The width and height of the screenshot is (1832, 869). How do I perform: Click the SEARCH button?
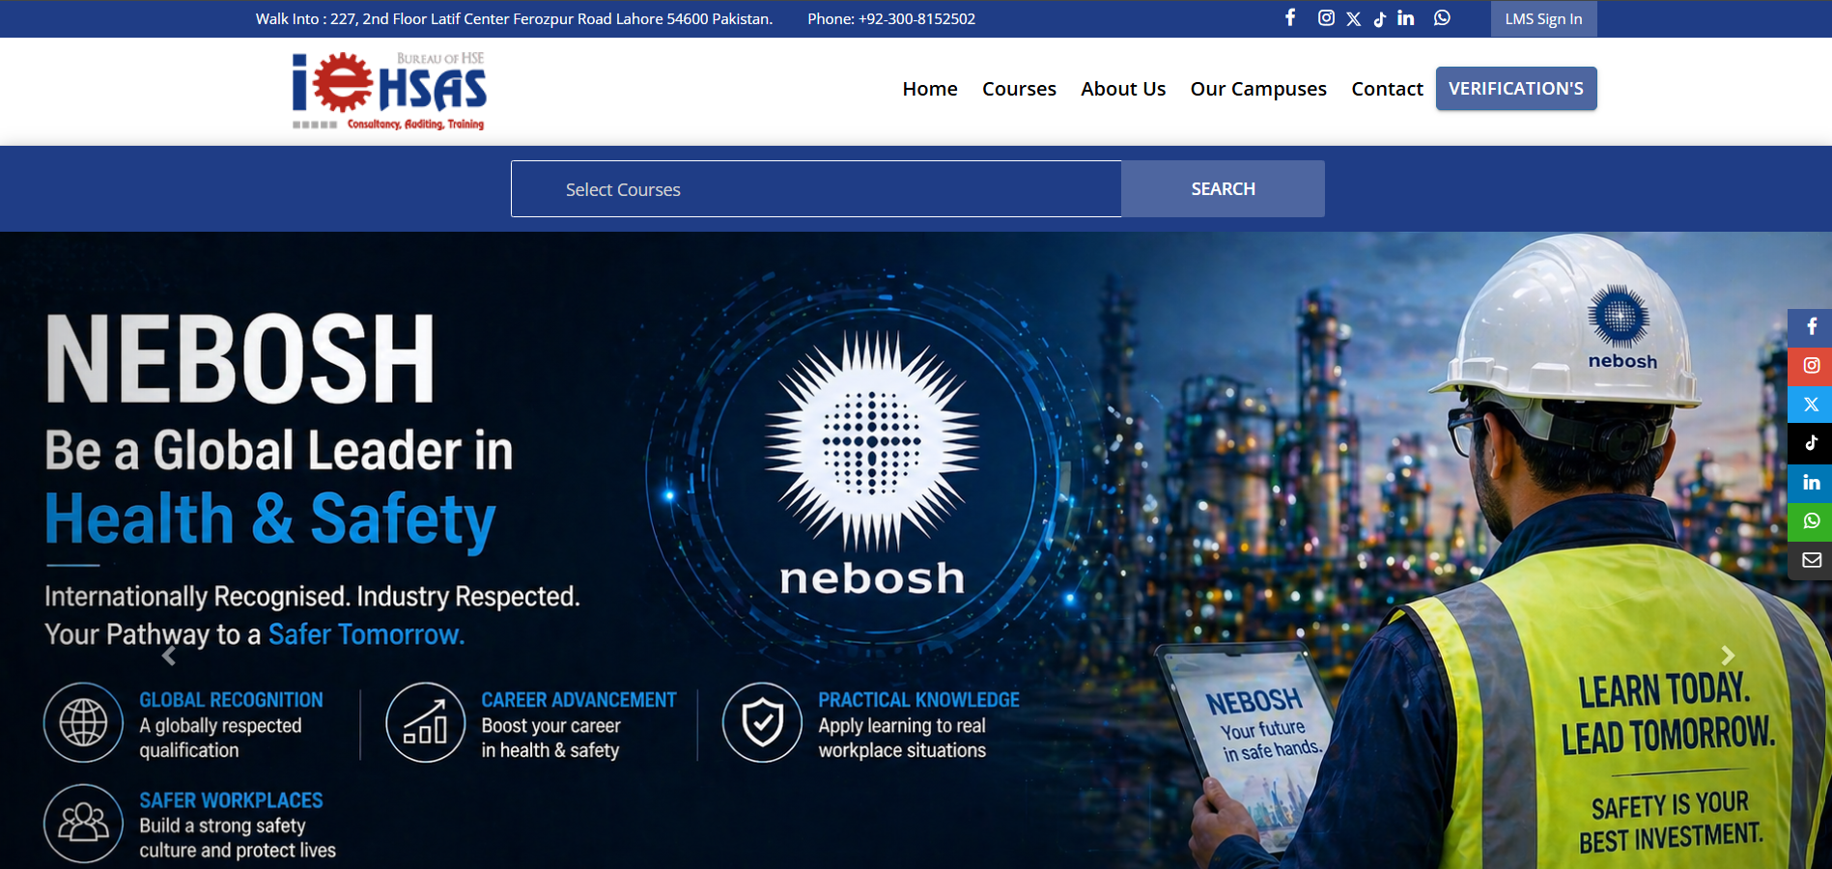[1223, 189]
